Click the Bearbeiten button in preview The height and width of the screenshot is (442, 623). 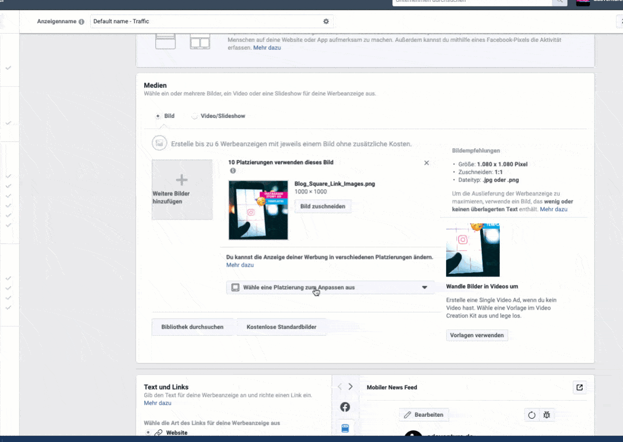(x=423, y=415)
